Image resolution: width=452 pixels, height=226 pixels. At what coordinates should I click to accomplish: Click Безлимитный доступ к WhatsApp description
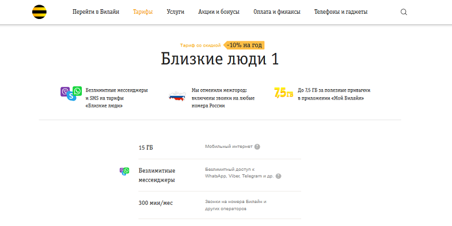coord(240,173)
